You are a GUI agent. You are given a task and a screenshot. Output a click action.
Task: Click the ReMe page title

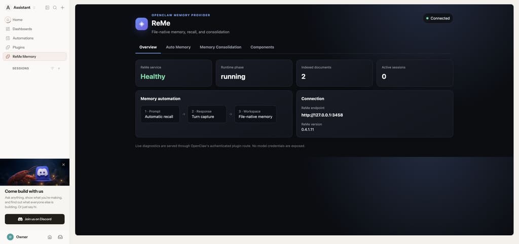point(161,23)
